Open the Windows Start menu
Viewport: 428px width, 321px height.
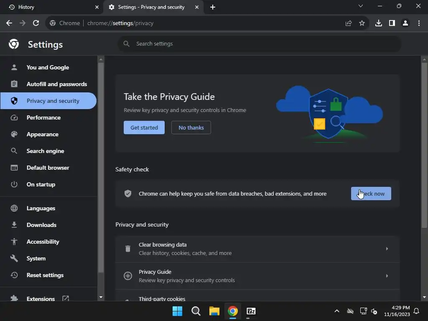177,311
